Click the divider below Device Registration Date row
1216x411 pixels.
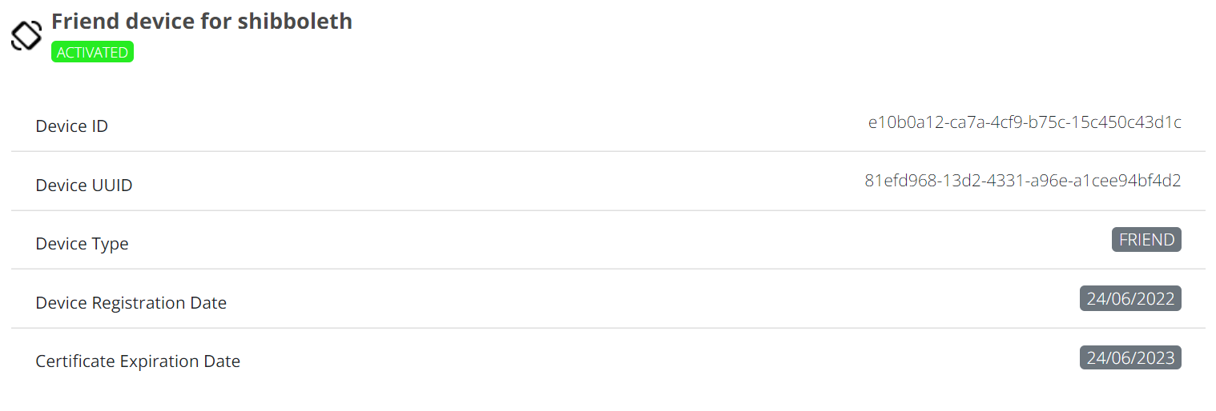pos(608,328)
